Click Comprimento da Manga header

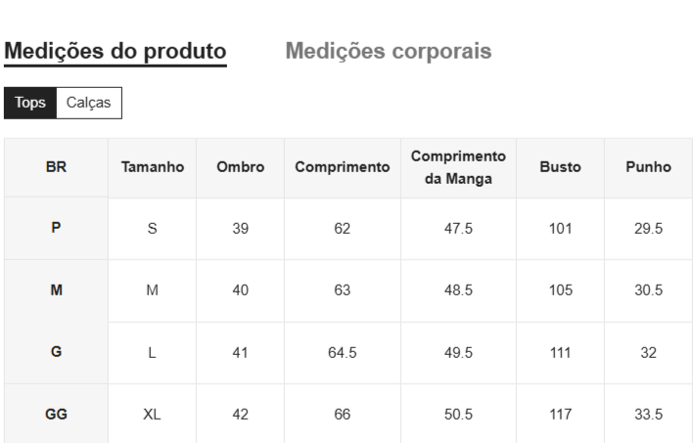pyautogui.click(x=458, y=167)
